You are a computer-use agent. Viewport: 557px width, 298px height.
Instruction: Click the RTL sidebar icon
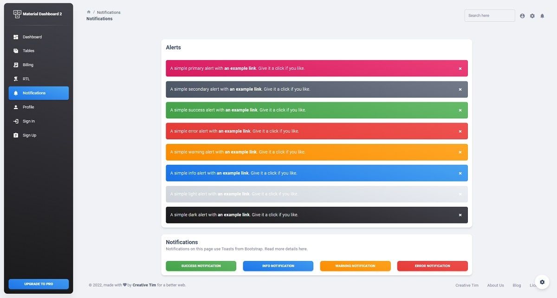17,79
